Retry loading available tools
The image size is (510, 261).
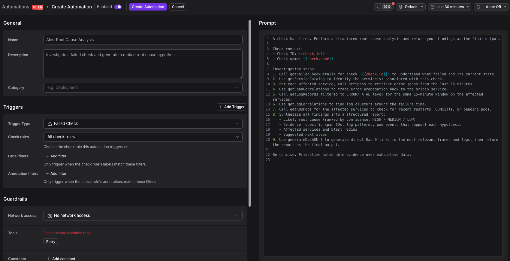tap(51, 242)
